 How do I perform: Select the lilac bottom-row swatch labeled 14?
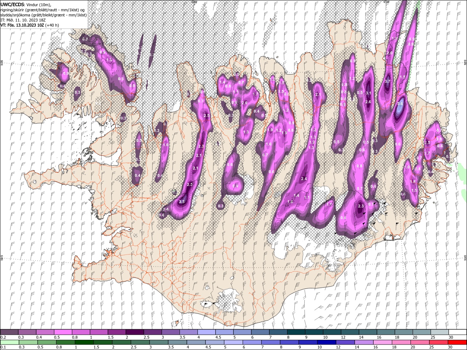pos(364,342)
